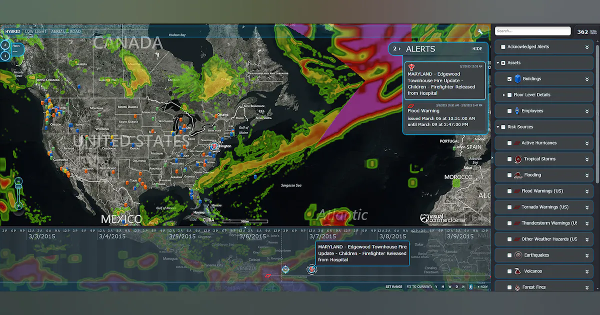600x315 pixels.
Task: Click the Employees person icon
Action: pyautogui.click(x=517, y=110)
